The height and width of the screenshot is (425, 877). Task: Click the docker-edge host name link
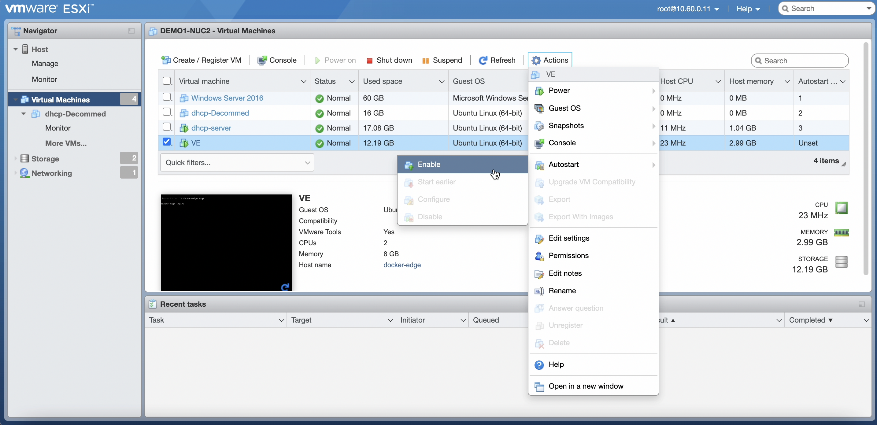pyautogui.click(x=402, y=265)
